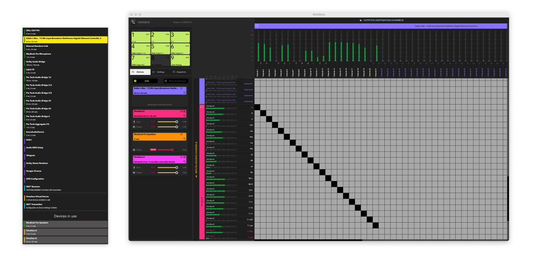Toggle MUTE on Omnibus B input
The height and width of the screenshot is (256, 534).
(153, 122)
